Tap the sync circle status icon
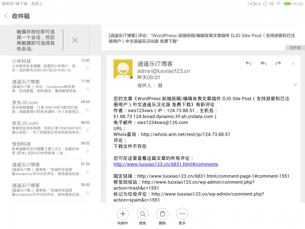The image size is (305, 229). tap(265, 4)
